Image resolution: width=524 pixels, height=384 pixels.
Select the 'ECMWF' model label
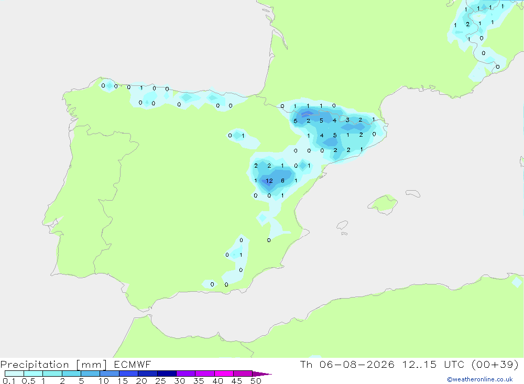pyautogui.click(x=133, y=364)
